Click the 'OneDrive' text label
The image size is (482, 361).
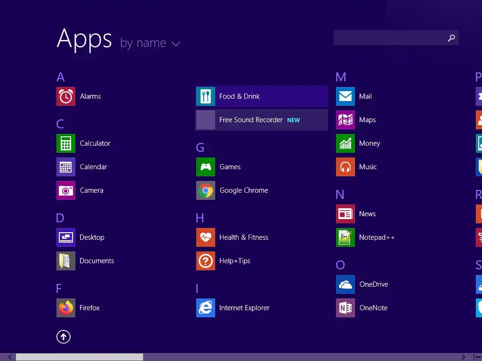(x=374, y=284)
